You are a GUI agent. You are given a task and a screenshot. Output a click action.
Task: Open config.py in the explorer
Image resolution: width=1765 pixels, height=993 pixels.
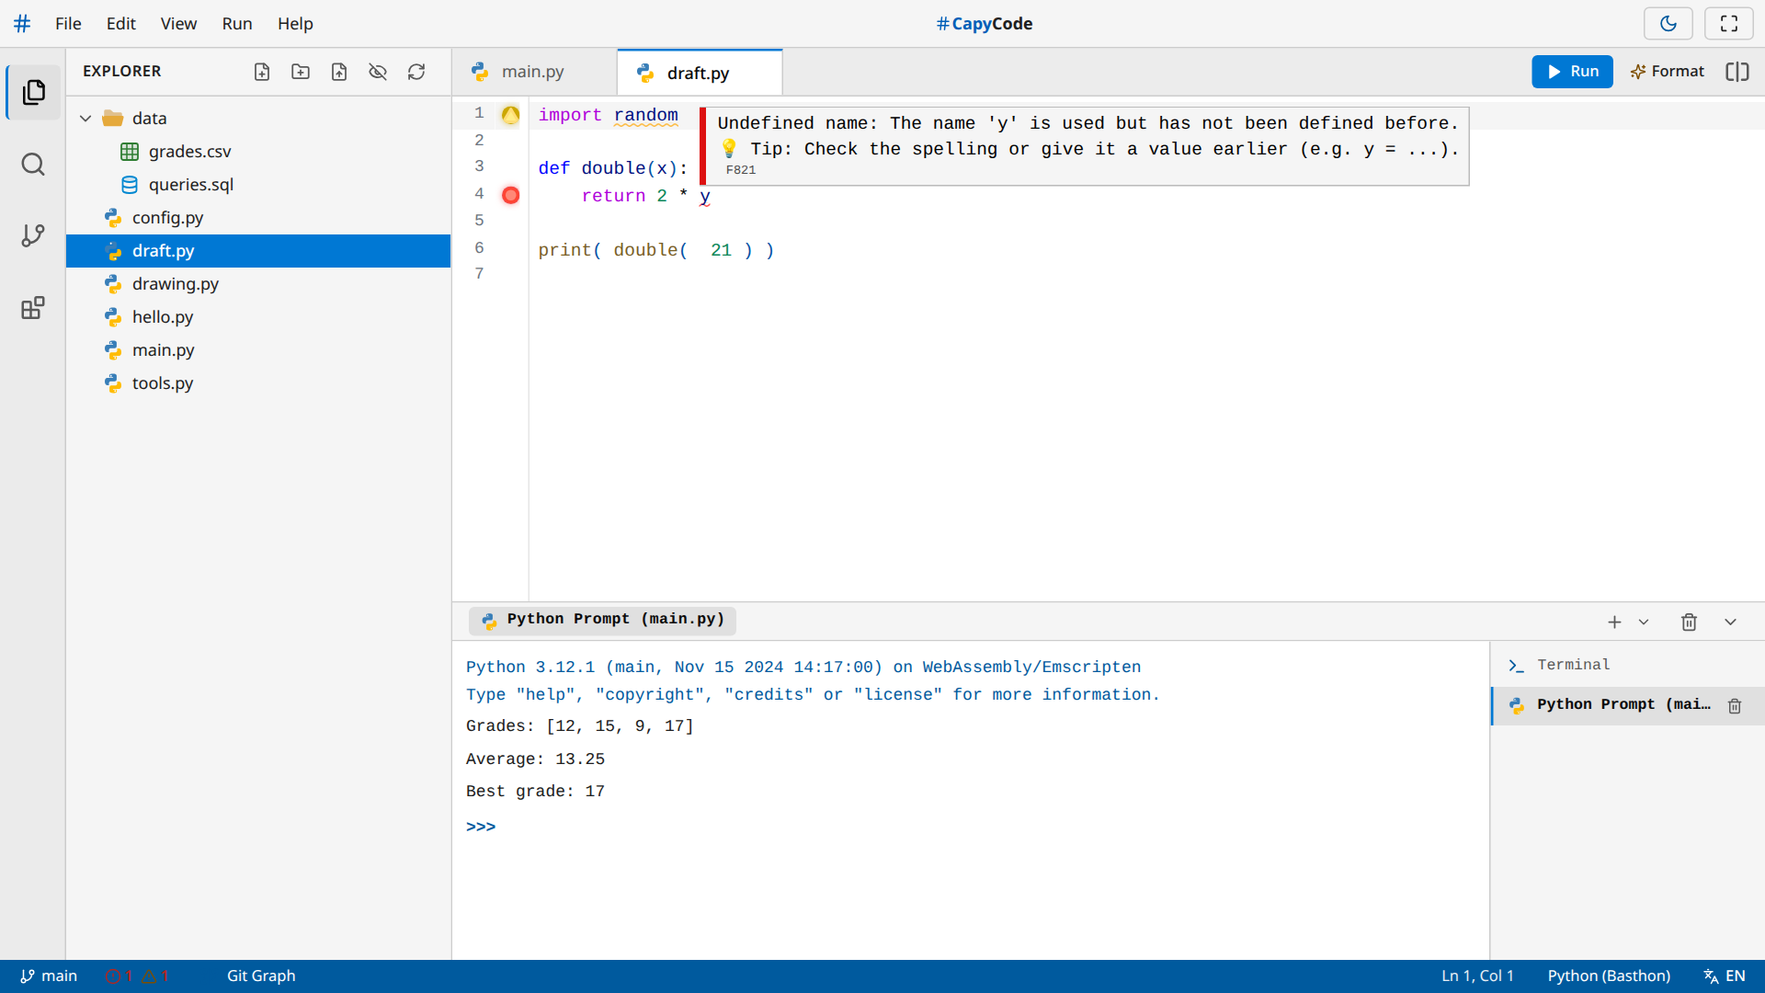258,218
